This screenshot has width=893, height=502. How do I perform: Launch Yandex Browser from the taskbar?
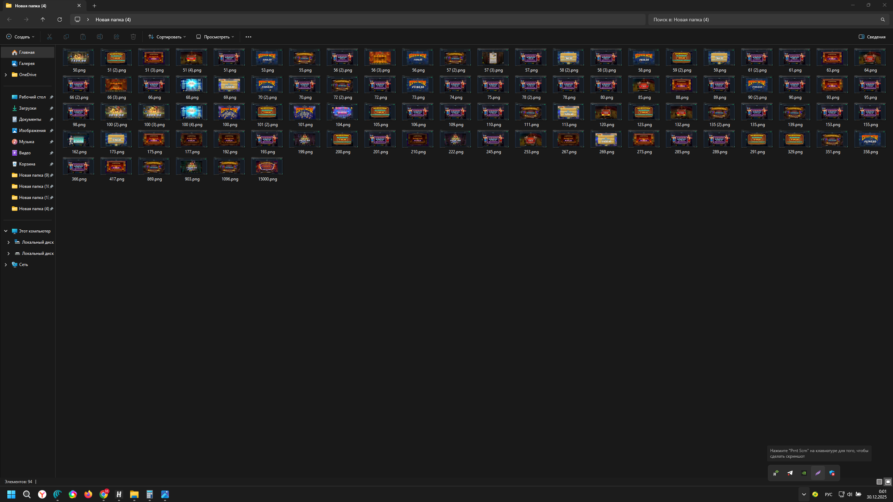click(x=42, y=494)
